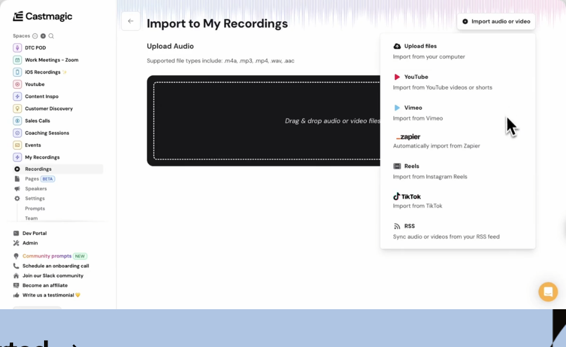Click the Castmagic logo

[x=42, y=16]
